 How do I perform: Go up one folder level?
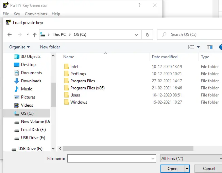pyautogui.click(x=35, y=35)
